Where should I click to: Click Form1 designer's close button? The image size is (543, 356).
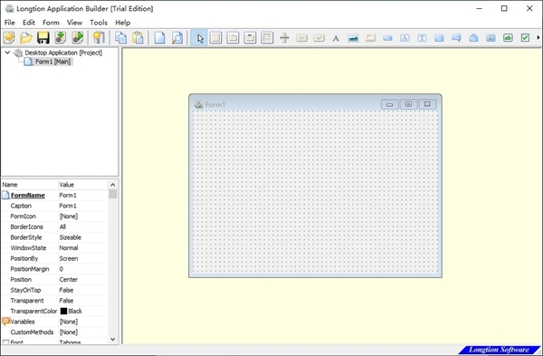tap(428, 104)
